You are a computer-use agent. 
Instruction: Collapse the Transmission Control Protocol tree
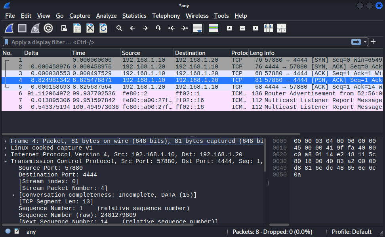click(5, 161)
